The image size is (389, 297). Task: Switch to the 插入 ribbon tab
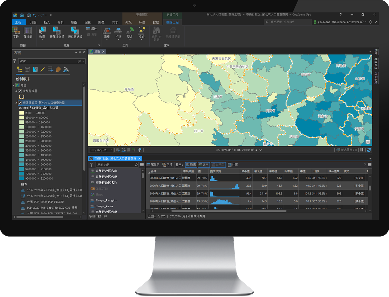coord(47,22)
